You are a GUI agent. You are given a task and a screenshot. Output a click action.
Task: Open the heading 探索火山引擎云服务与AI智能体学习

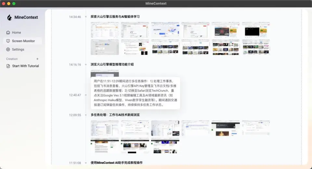click(x=115, y=17)
